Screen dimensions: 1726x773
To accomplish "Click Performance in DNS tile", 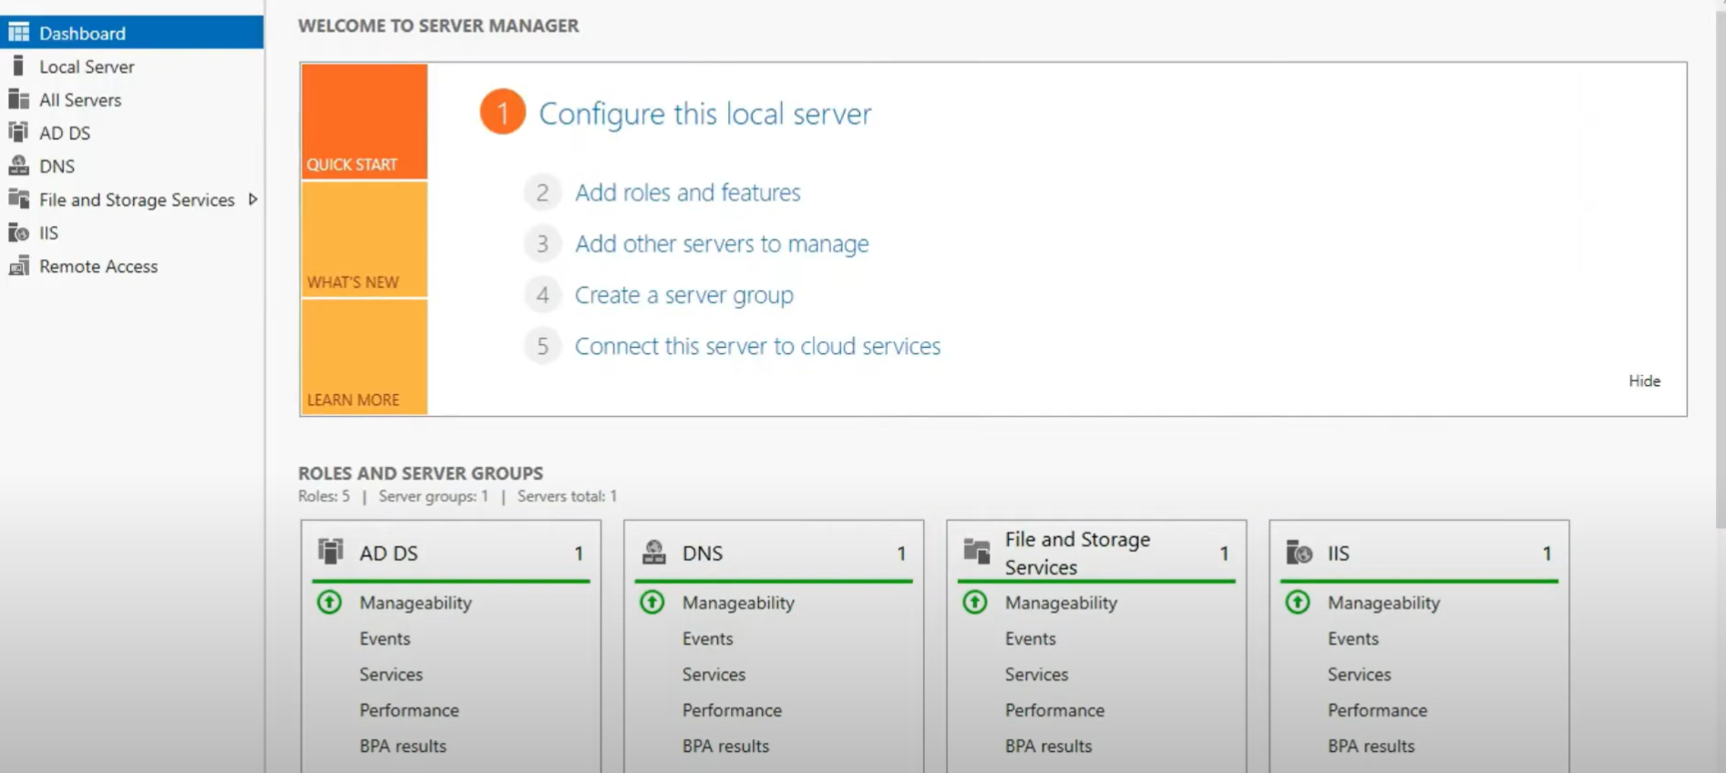I will (732, 709).
